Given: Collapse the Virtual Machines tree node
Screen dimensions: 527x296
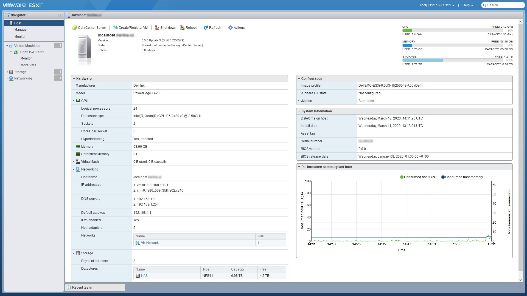Looking at the screenshot, I should click(7, 46).
